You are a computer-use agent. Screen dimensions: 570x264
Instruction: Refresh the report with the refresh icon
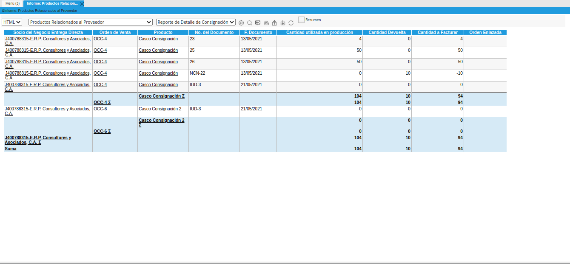(x=291, y=22)
